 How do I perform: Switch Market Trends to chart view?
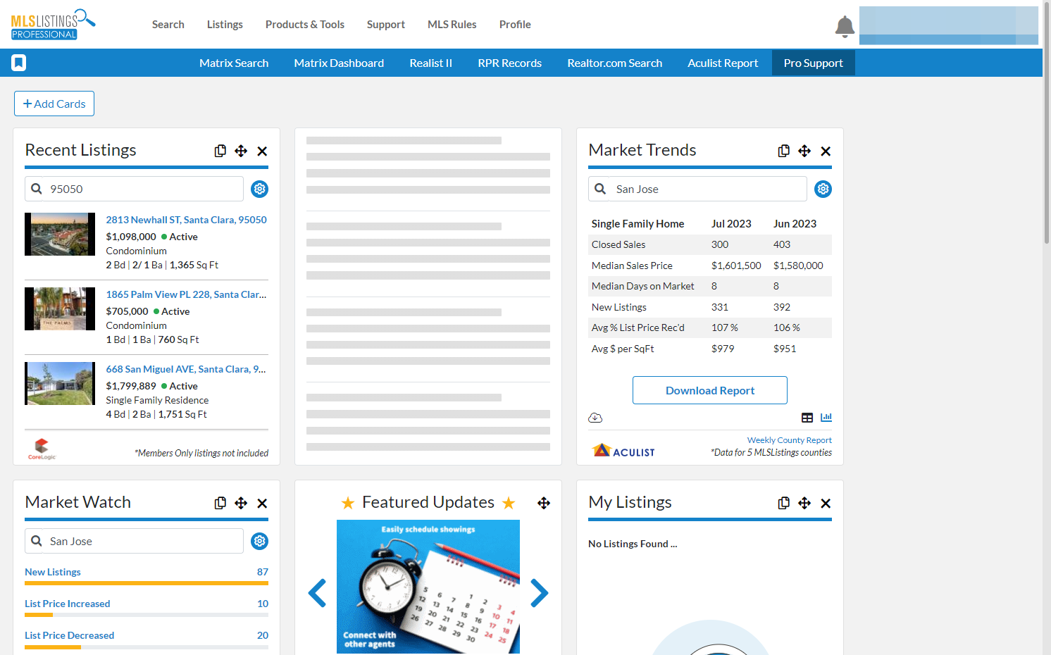coord(826,418)
